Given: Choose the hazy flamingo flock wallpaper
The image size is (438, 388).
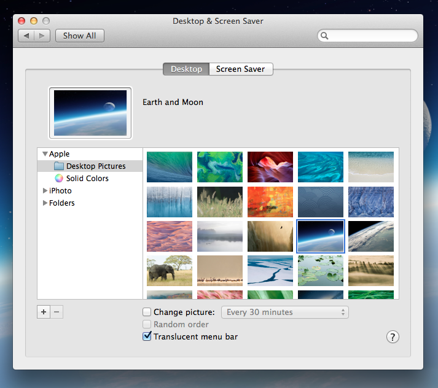Looking at the screenshot, I should point(220,271).
